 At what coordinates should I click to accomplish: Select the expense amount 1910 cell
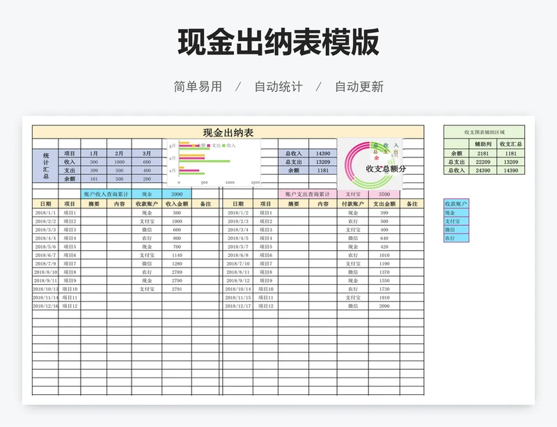tap(384, 297)
